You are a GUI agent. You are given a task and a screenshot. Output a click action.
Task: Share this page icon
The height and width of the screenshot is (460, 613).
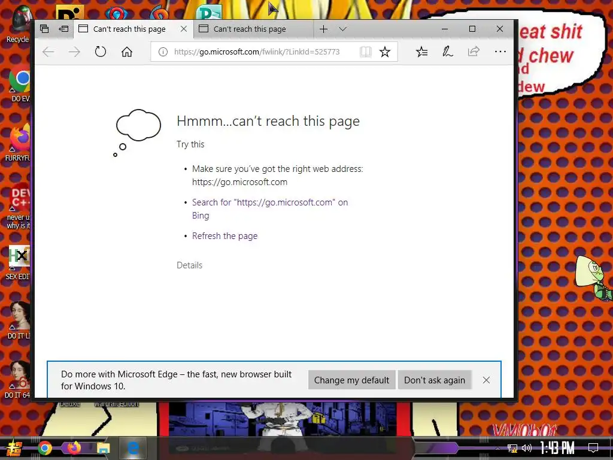tap(474, 52)
